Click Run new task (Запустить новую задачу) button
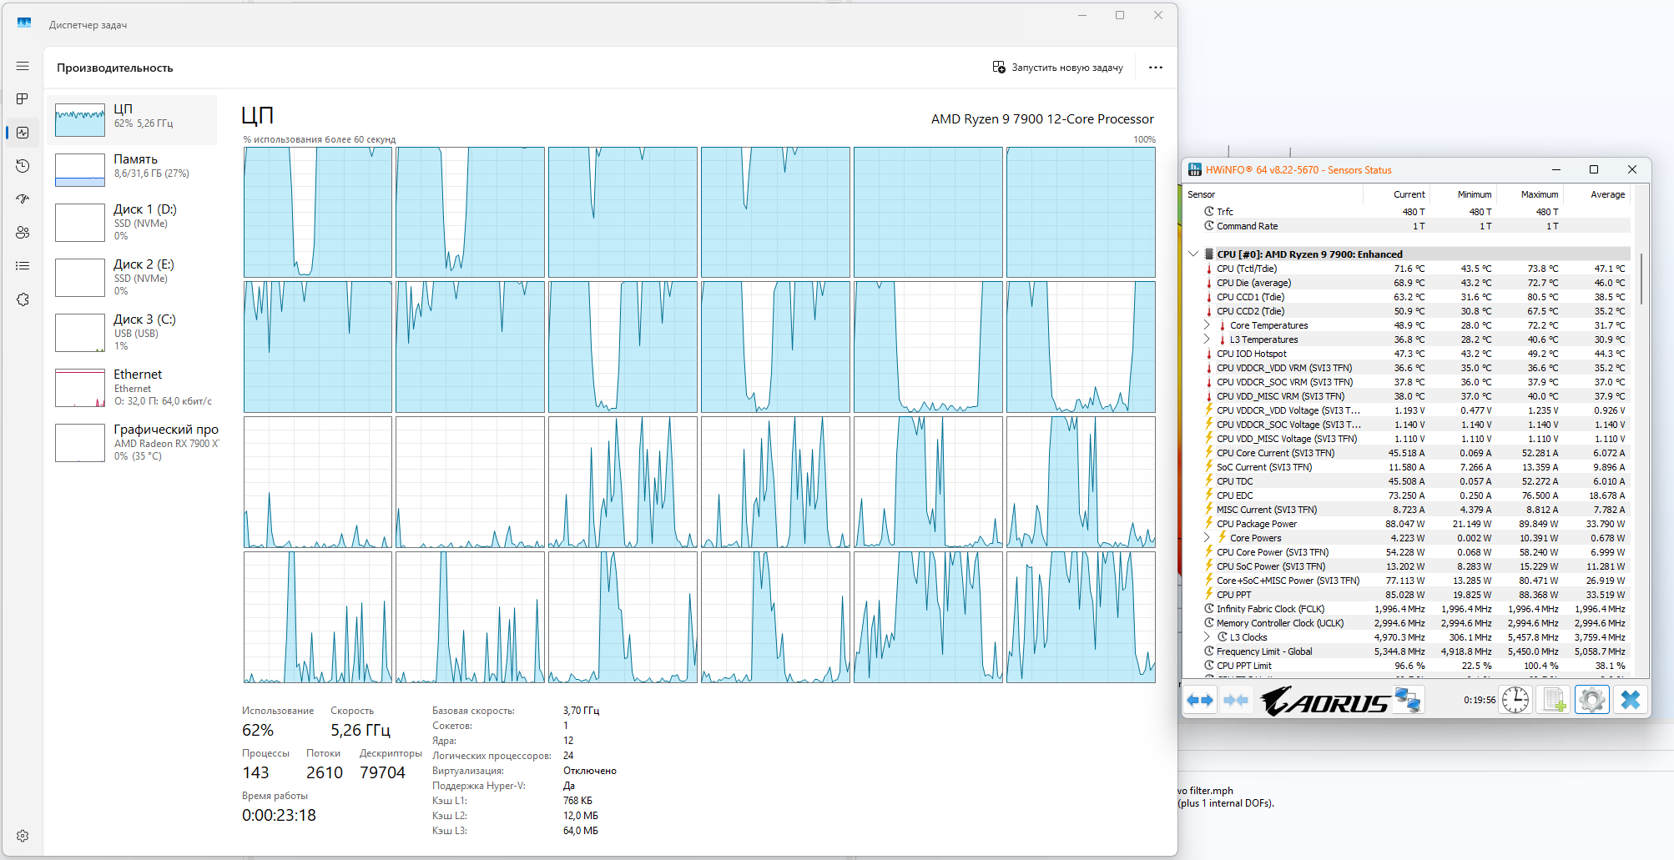This screenshot has width=1674, height=860. coord(1057,68)
